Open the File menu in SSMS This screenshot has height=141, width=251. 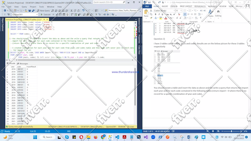click(3, 7)
